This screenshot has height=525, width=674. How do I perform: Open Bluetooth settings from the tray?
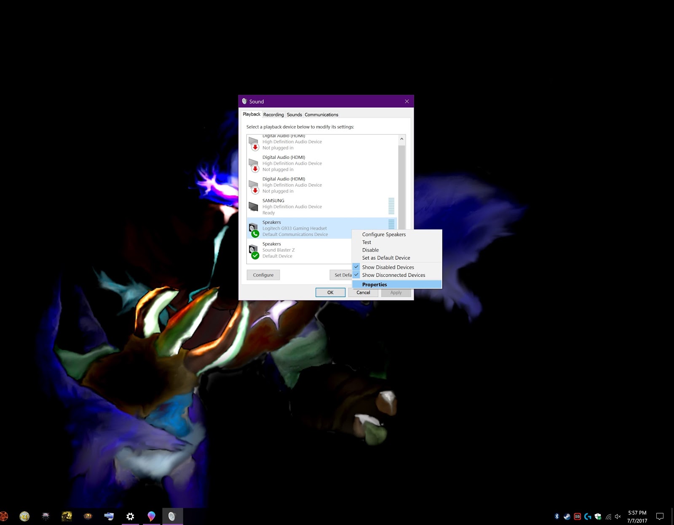pyautogui.click(x=557, y=516)
